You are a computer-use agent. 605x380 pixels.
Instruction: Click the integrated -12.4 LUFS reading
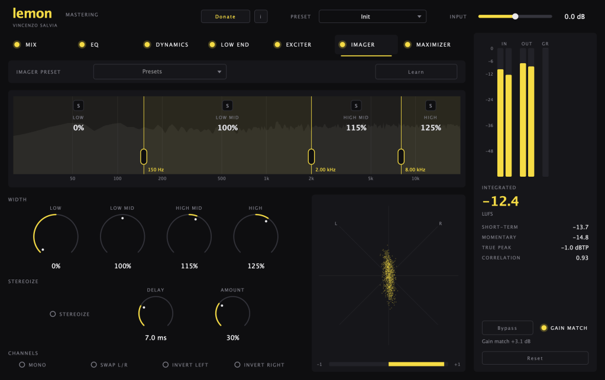tap(500, 201)
